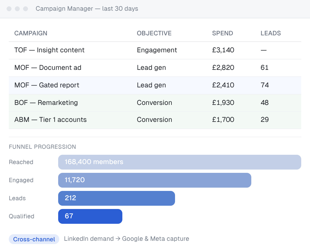Click the £2,820 spend value
Screen dimensions: 310x252
pyautogui.click(x=223, y=68)
